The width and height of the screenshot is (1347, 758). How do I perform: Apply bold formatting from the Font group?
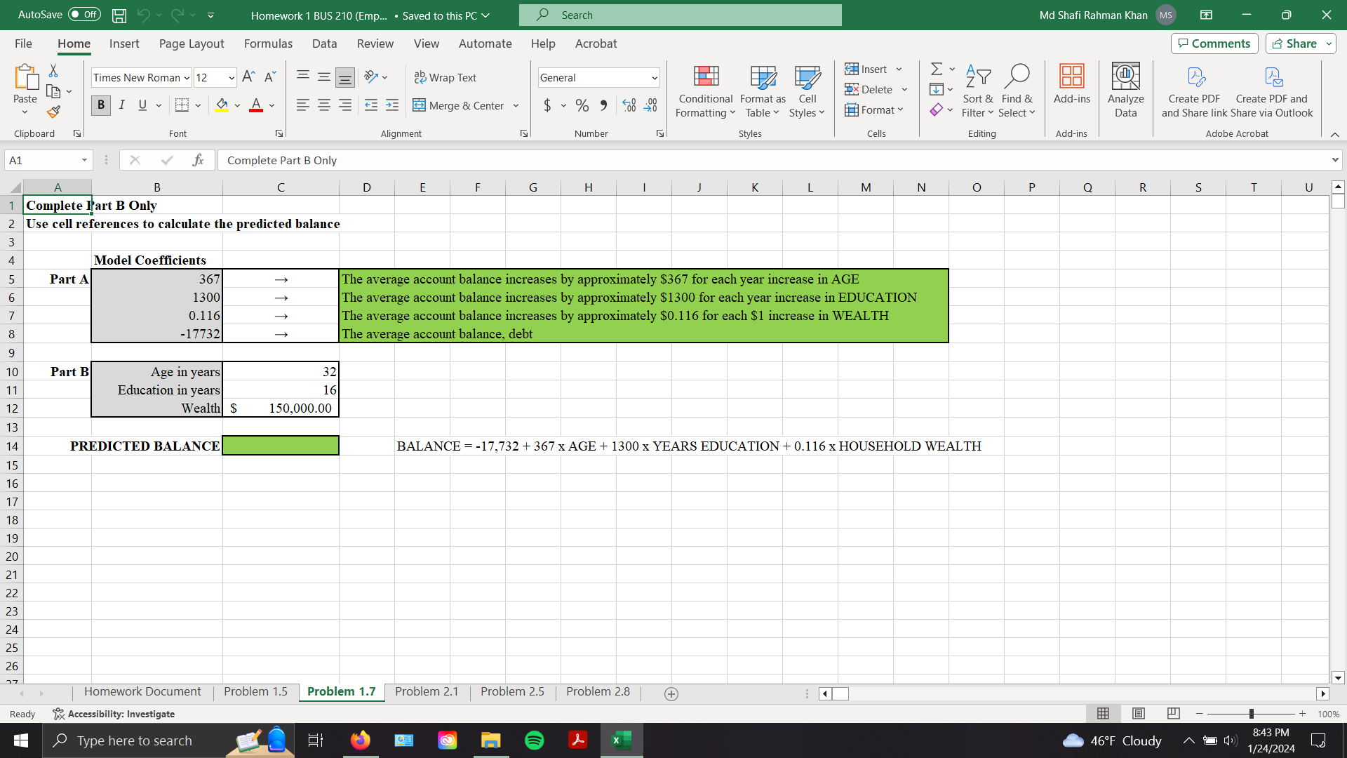point(100,105)
